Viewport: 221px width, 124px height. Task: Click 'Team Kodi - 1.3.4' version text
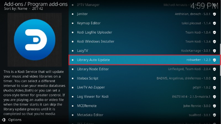[198, 42]
